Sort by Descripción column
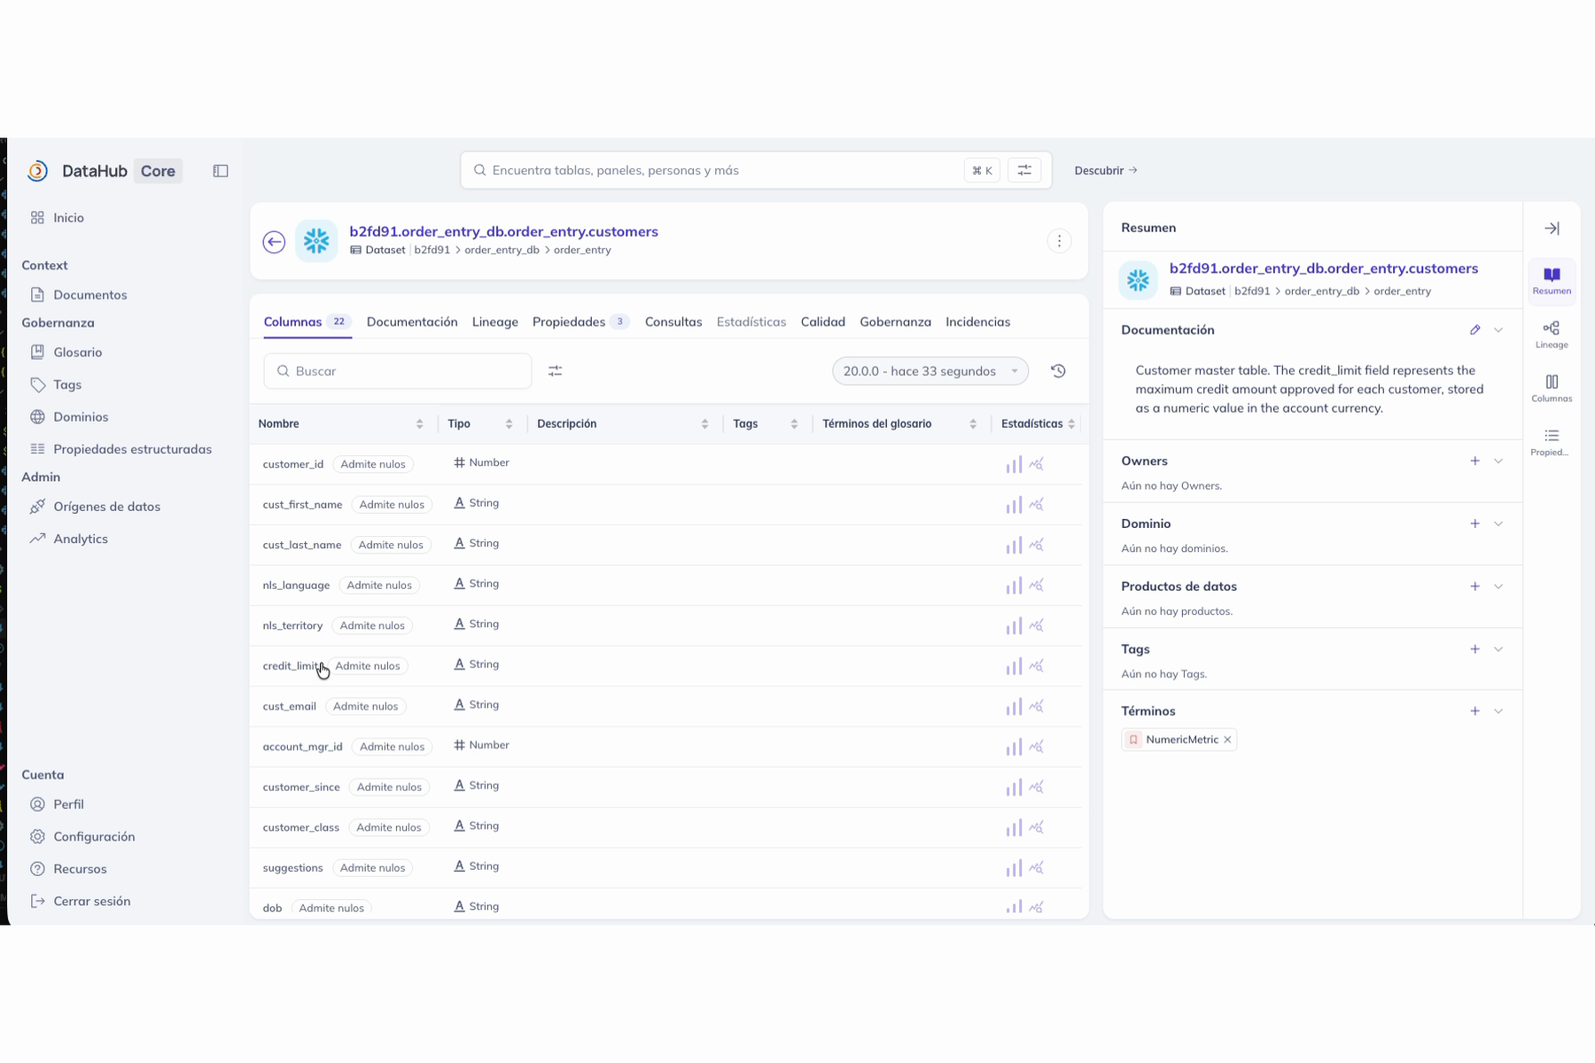Viewport: 1595px width, 1063px height. tap(704, 424)
